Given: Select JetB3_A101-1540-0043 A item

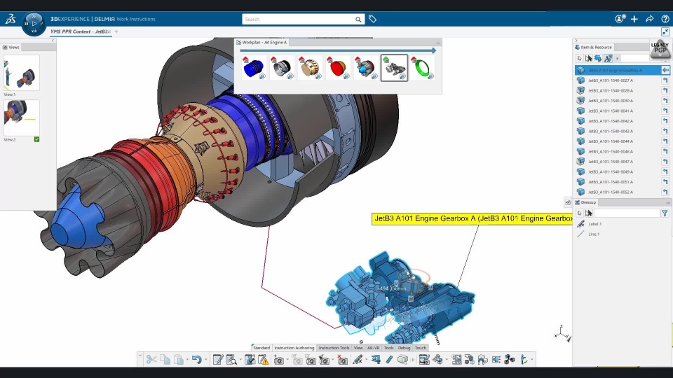Looking at the screenshot, I should pos(610,131).
